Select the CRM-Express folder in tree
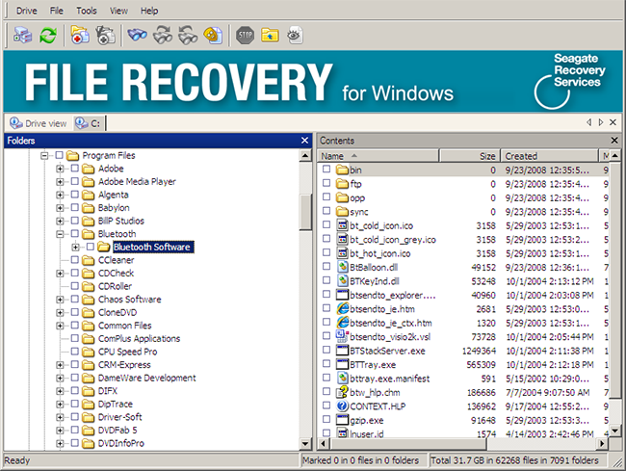The width and height of the screenshot is (626, 471). (124, 365)
